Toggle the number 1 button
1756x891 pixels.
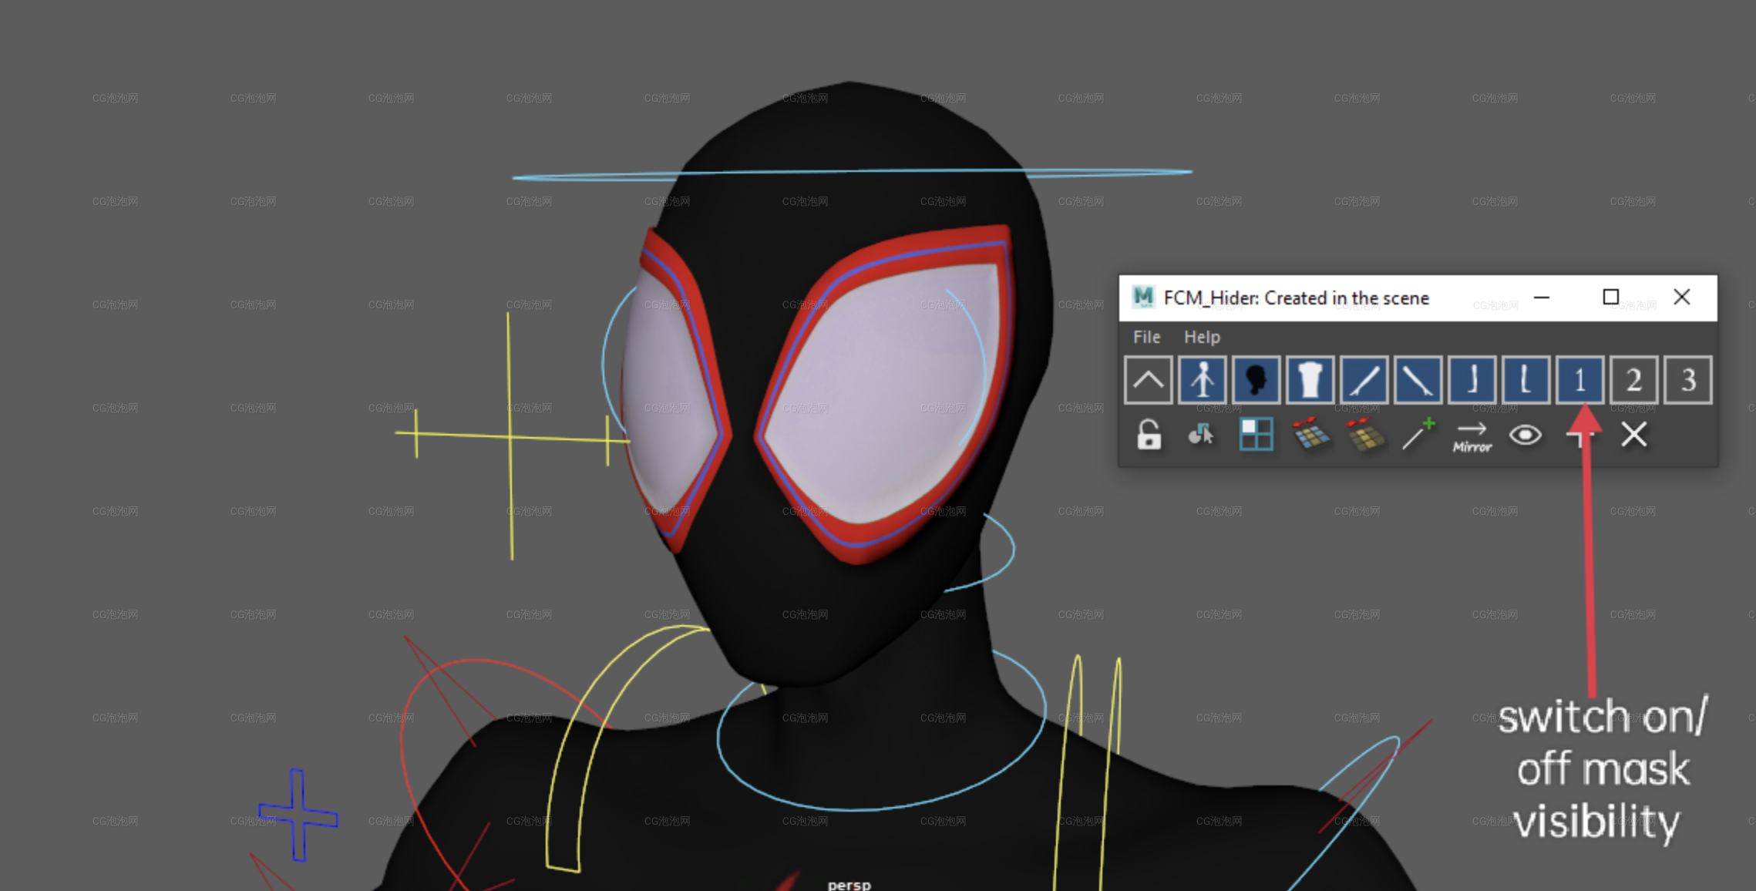(1579, 380)
